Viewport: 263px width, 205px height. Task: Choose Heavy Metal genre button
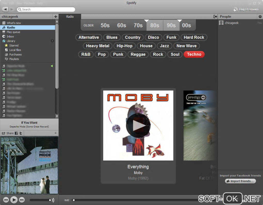[98, 46]
